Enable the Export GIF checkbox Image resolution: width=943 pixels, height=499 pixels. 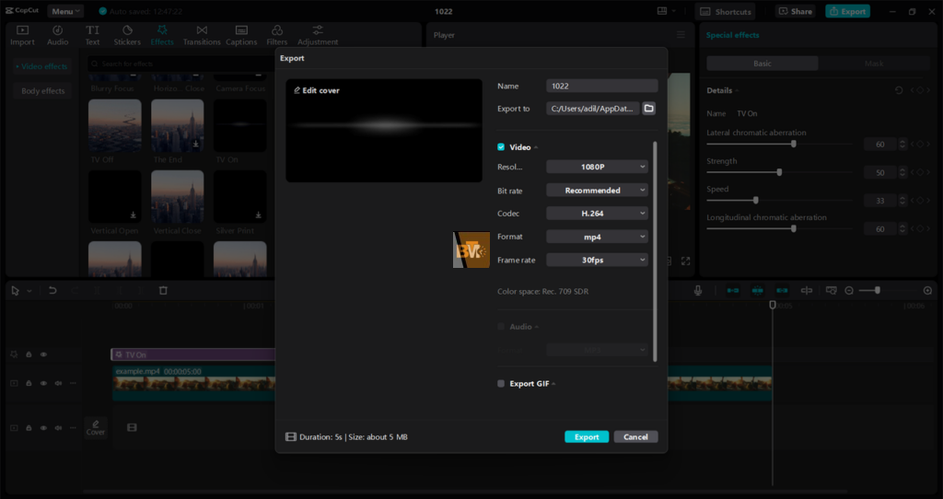[x=501, y=384]
